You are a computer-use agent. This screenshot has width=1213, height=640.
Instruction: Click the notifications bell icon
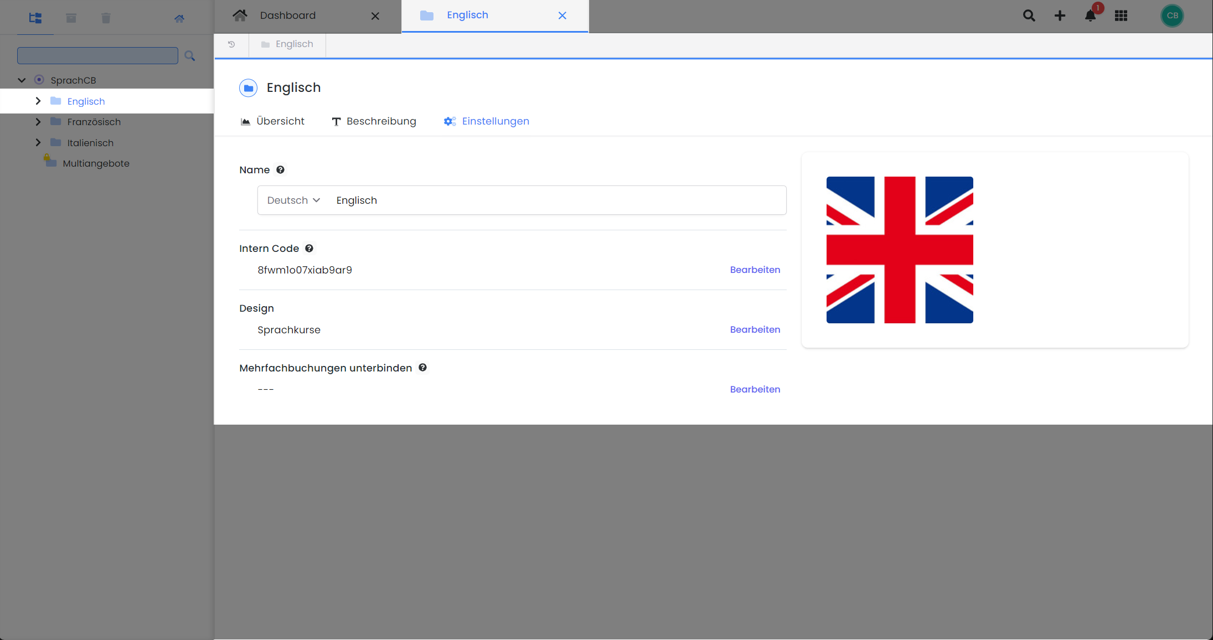click(1090, 16)
